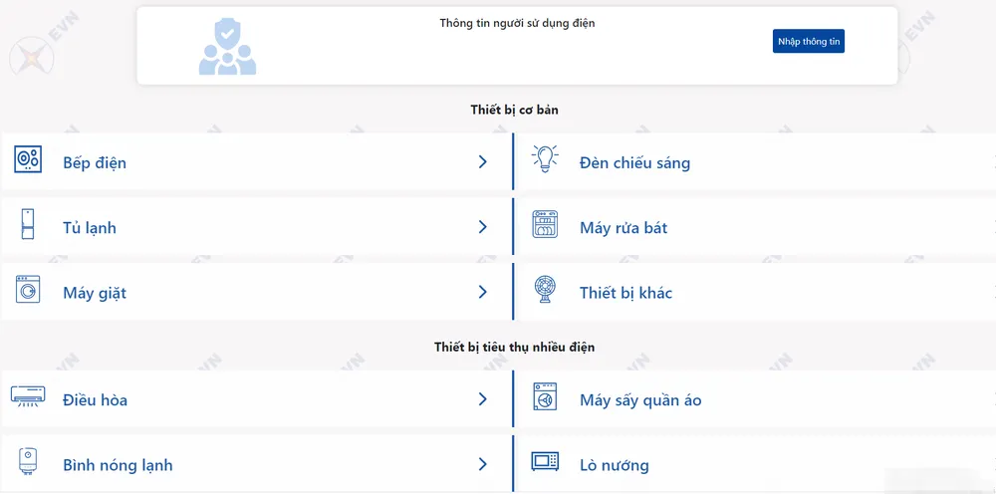Open the Đèn chiếu sáng label

[x=634, y=162]
